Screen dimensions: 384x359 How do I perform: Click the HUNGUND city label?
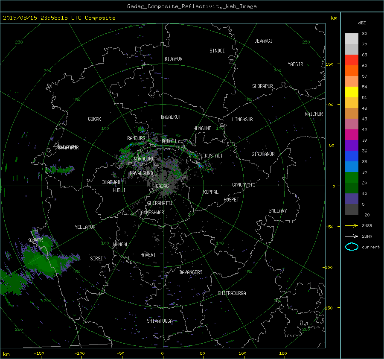pyautogui.click(x=202, y=128)
